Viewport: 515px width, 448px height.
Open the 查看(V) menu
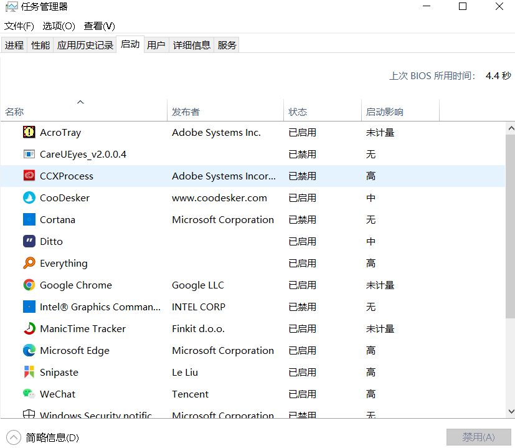(x=99, y=26)
